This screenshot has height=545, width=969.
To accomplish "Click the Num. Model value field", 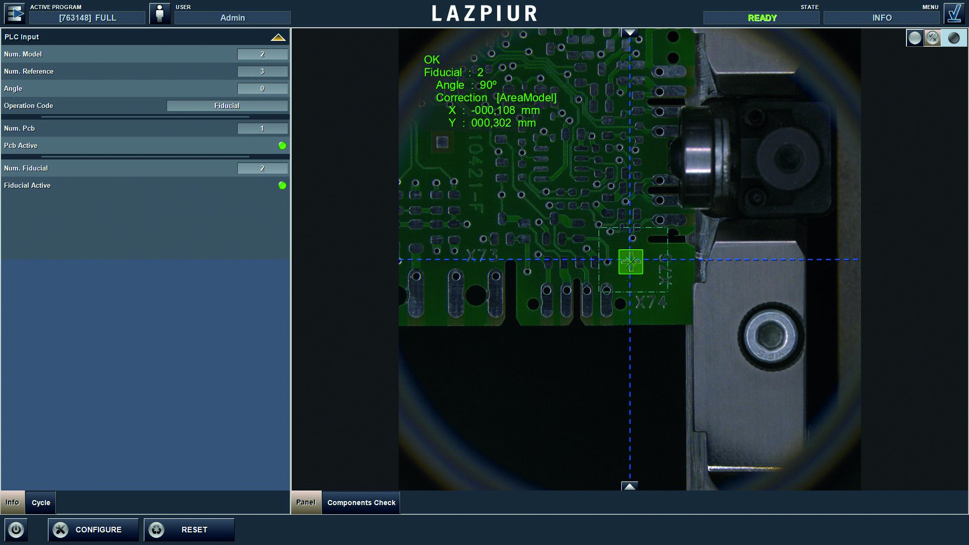I will [x=262, y=54].
